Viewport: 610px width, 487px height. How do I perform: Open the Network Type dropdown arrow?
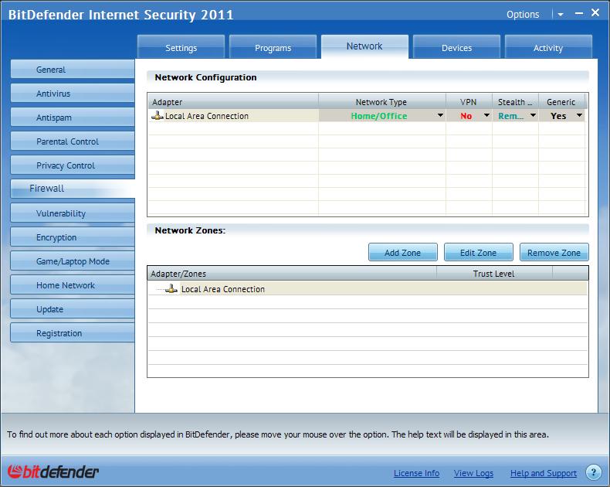(x=440, y=115)
